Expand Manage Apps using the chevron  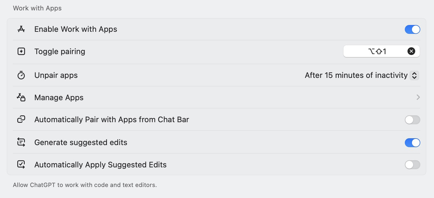[418, 97]
